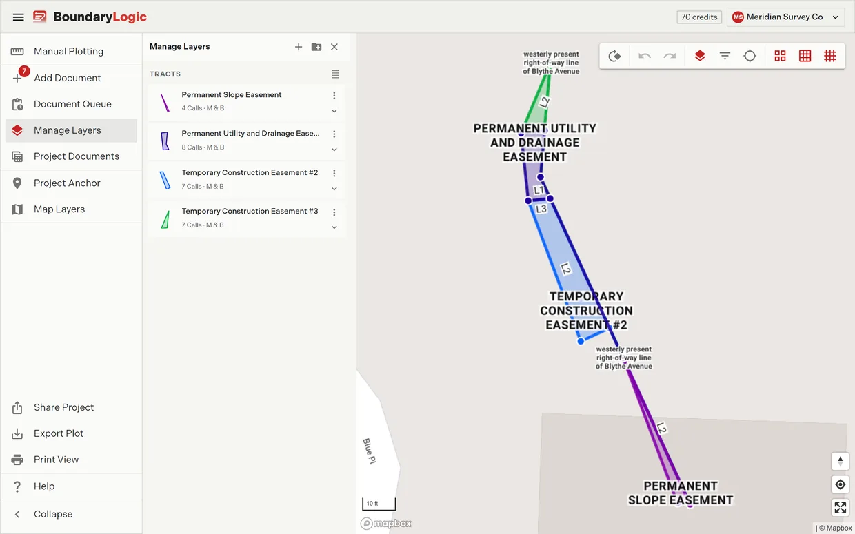Click the Permanent Utility and Drainage Easement thumbnail
855x534 pixels.
[165, 141]
